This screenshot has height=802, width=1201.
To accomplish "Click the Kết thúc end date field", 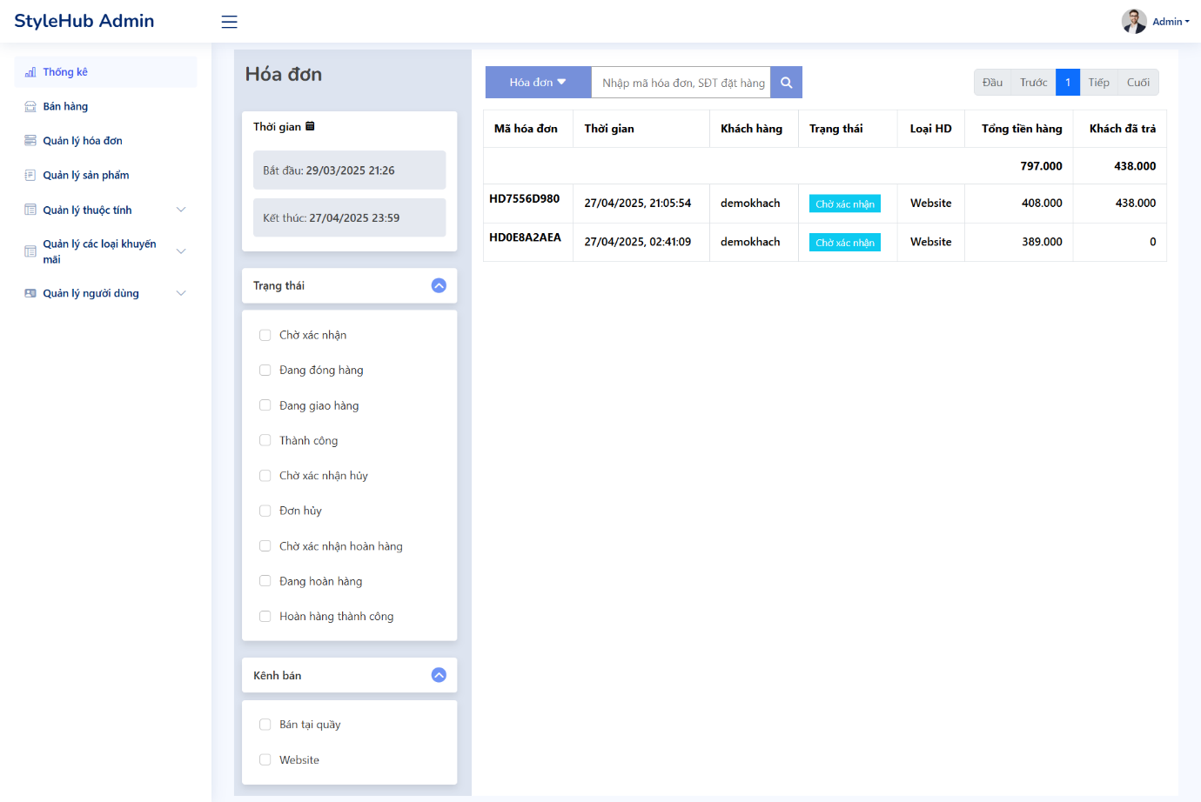I will click(x=349, y=217).
